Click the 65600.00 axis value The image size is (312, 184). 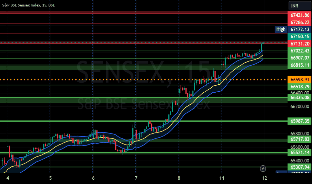point(300,147)
